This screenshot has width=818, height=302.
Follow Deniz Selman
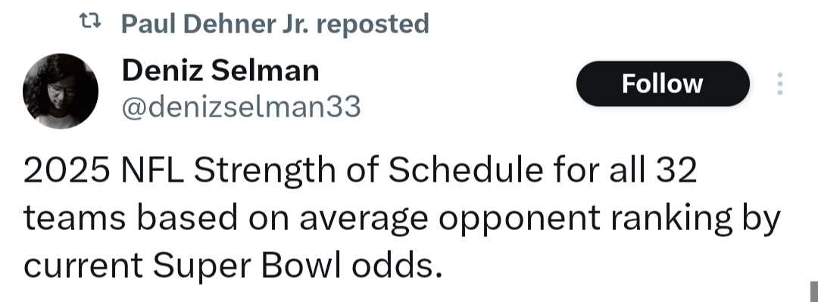pyautogui.click(x=663, y=83)
